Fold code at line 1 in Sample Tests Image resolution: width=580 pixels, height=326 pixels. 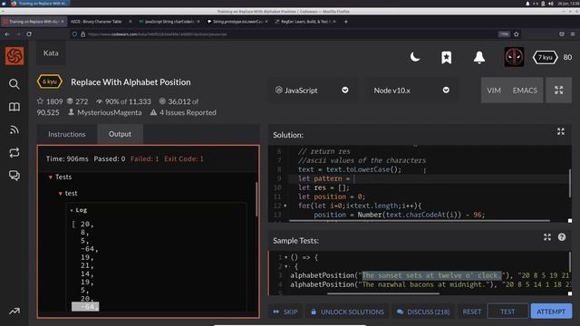pyautogui.click(x=286, y=257)
